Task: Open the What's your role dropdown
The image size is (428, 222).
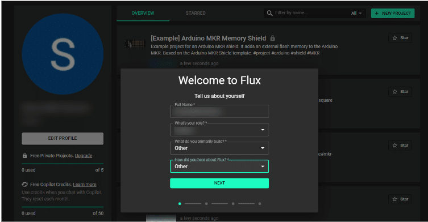Action: point(219,130)
